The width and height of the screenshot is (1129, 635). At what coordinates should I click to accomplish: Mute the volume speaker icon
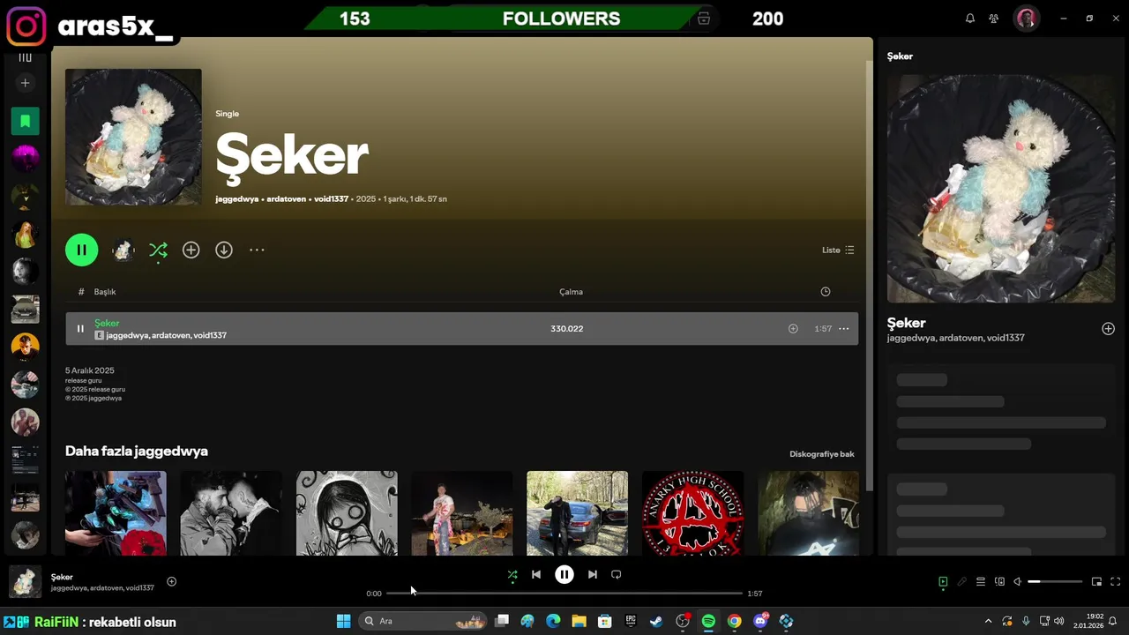(x=1017, y=582)
